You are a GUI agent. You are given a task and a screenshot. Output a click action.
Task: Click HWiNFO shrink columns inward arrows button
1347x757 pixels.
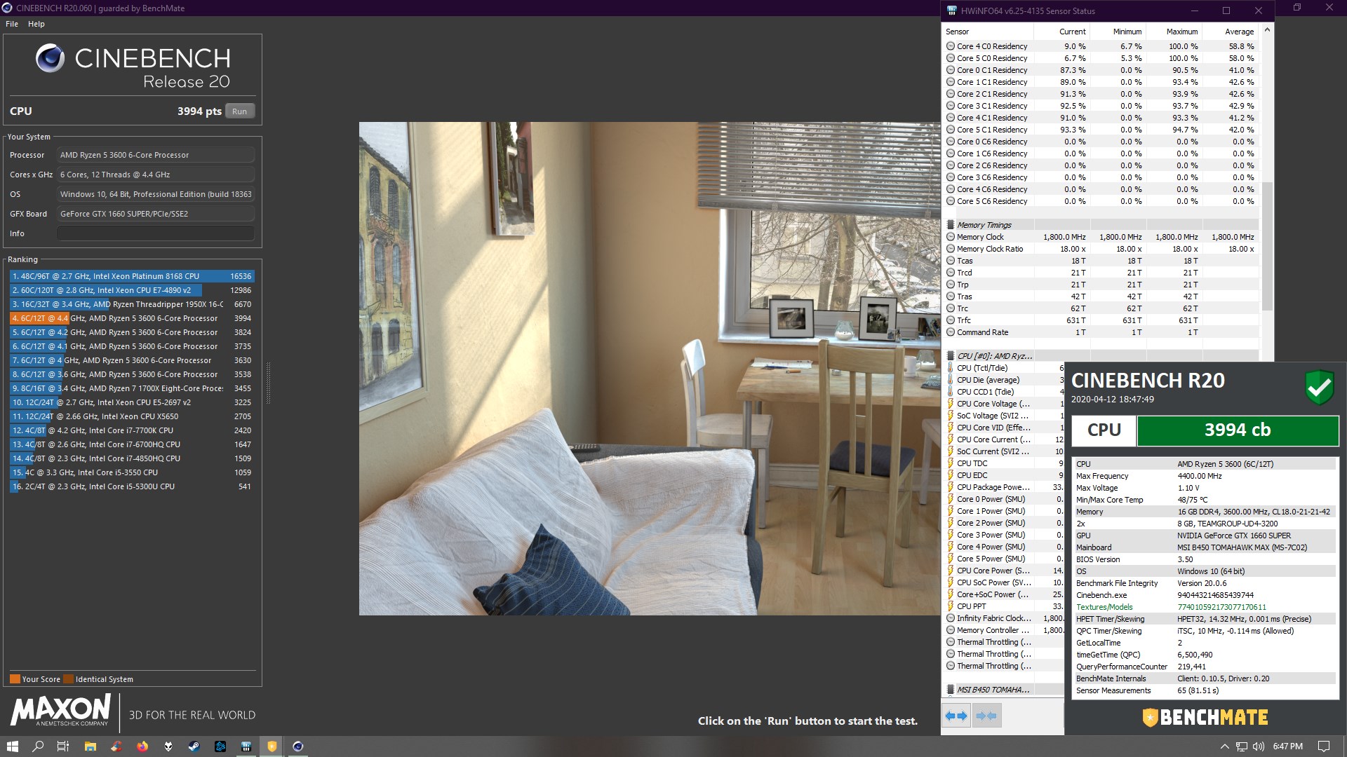click(986, 716)
